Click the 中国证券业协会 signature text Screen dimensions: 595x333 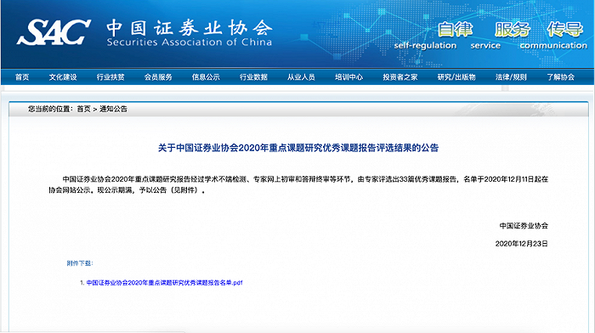(x=524, y=226)
